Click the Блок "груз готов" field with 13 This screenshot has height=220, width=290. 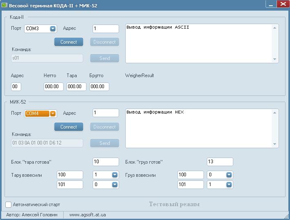[x=220, y=162]
